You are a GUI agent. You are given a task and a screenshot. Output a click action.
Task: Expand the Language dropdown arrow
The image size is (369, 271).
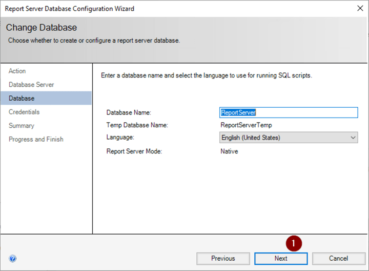pos(353,138)
